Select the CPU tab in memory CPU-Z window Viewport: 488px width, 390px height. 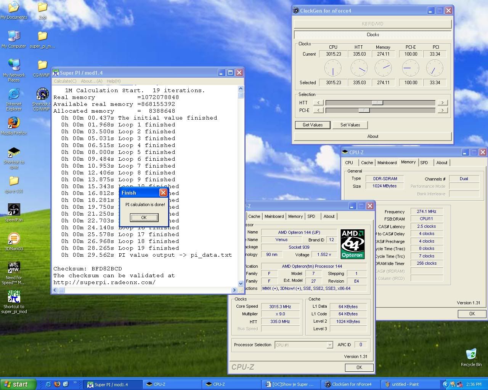pos(349,163)
